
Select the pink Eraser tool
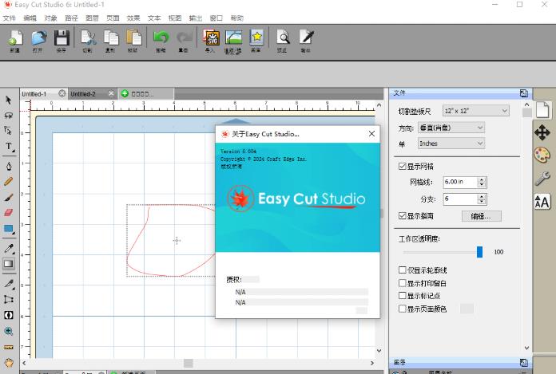(9, 212)
